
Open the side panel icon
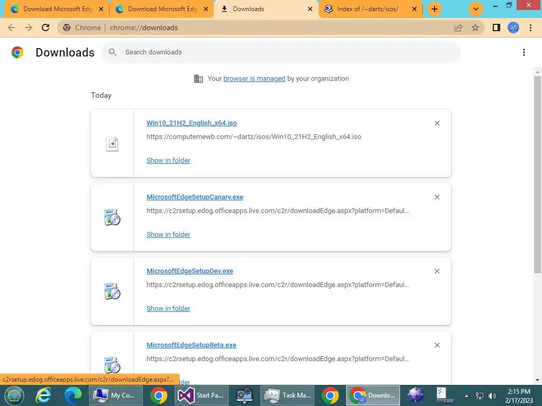[496, 27]
